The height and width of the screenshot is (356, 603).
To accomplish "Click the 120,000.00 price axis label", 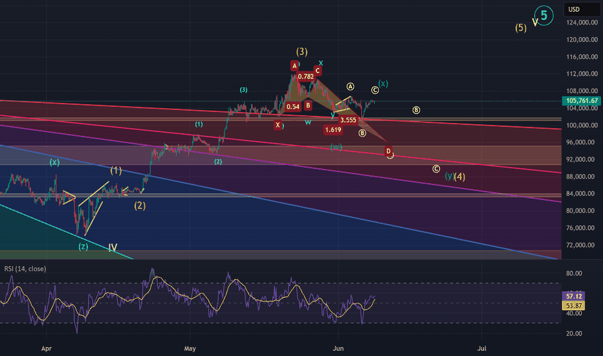I will tap(582, 39).
